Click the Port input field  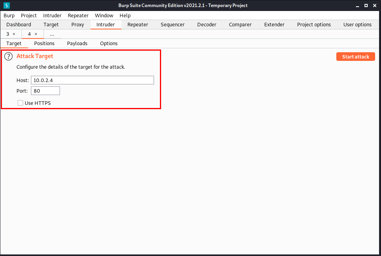pyautogui.click(x=45, y=91)
